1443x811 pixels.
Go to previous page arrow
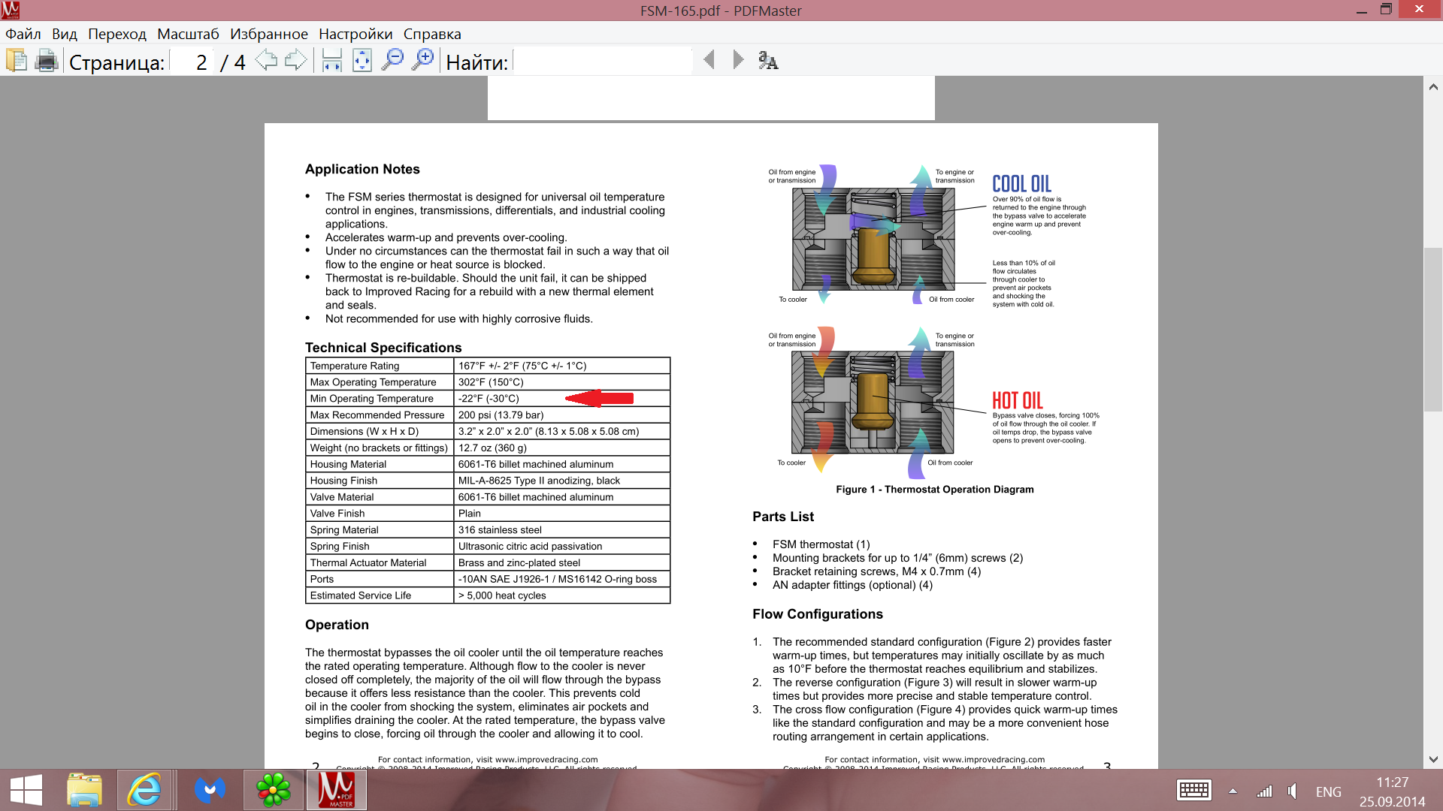click(x=266, y=60)
